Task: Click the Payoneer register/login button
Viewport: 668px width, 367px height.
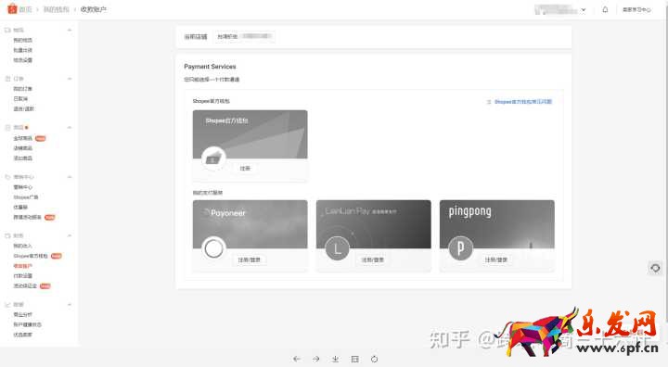Action: coord(250,259)
